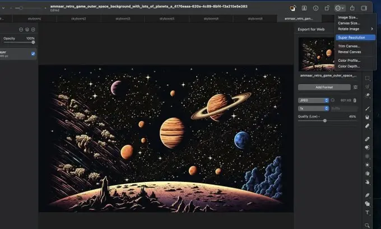Image resolution: width=381 pixels, height=229 pixels.
Task: Select the Type tool in the tools sidebar
Action: 368,213
